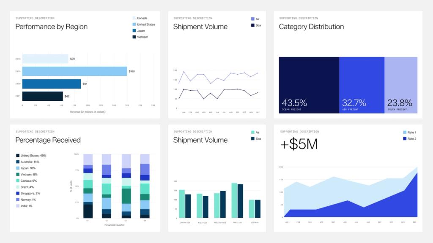Click the Canada legend color swatch
Viewport: 433px width, 243px height.
pyautogui.click(x=134, y=18)
